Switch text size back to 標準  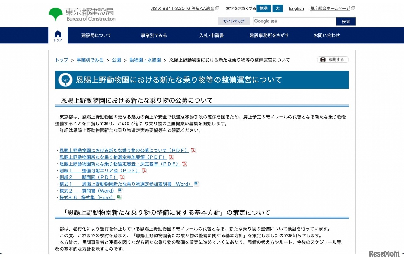pyautogui.click(x=264, y=9)
